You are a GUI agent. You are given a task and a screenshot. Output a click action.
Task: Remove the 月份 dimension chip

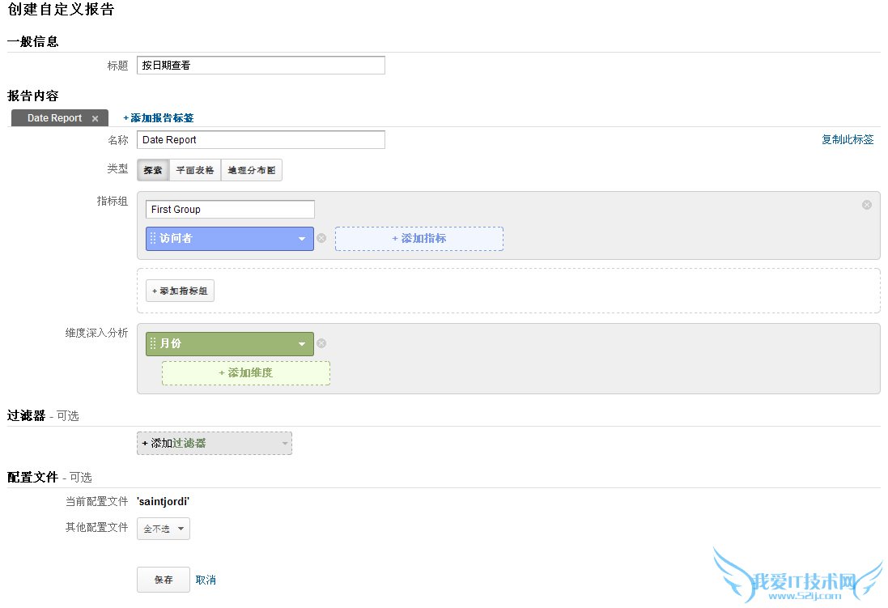pyautogui.click(x=321, y=343)
